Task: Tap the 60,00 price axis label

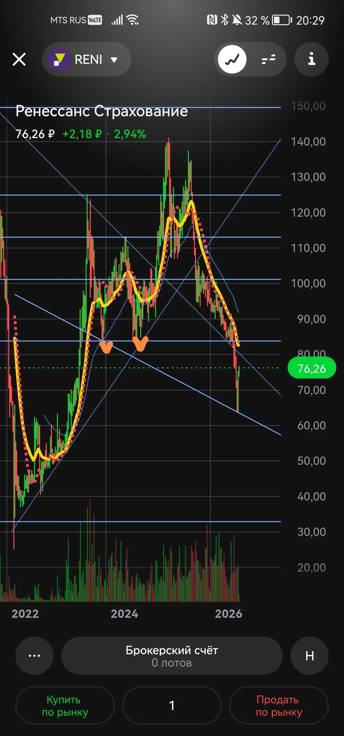Action: [x=312, y=425]
